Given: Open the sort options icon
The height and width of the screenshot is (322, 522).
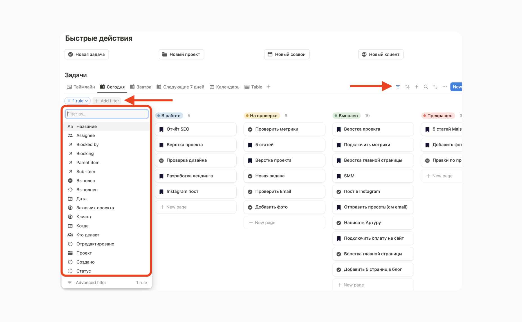Looking at the screenshot, I should (x=407, y=87).
